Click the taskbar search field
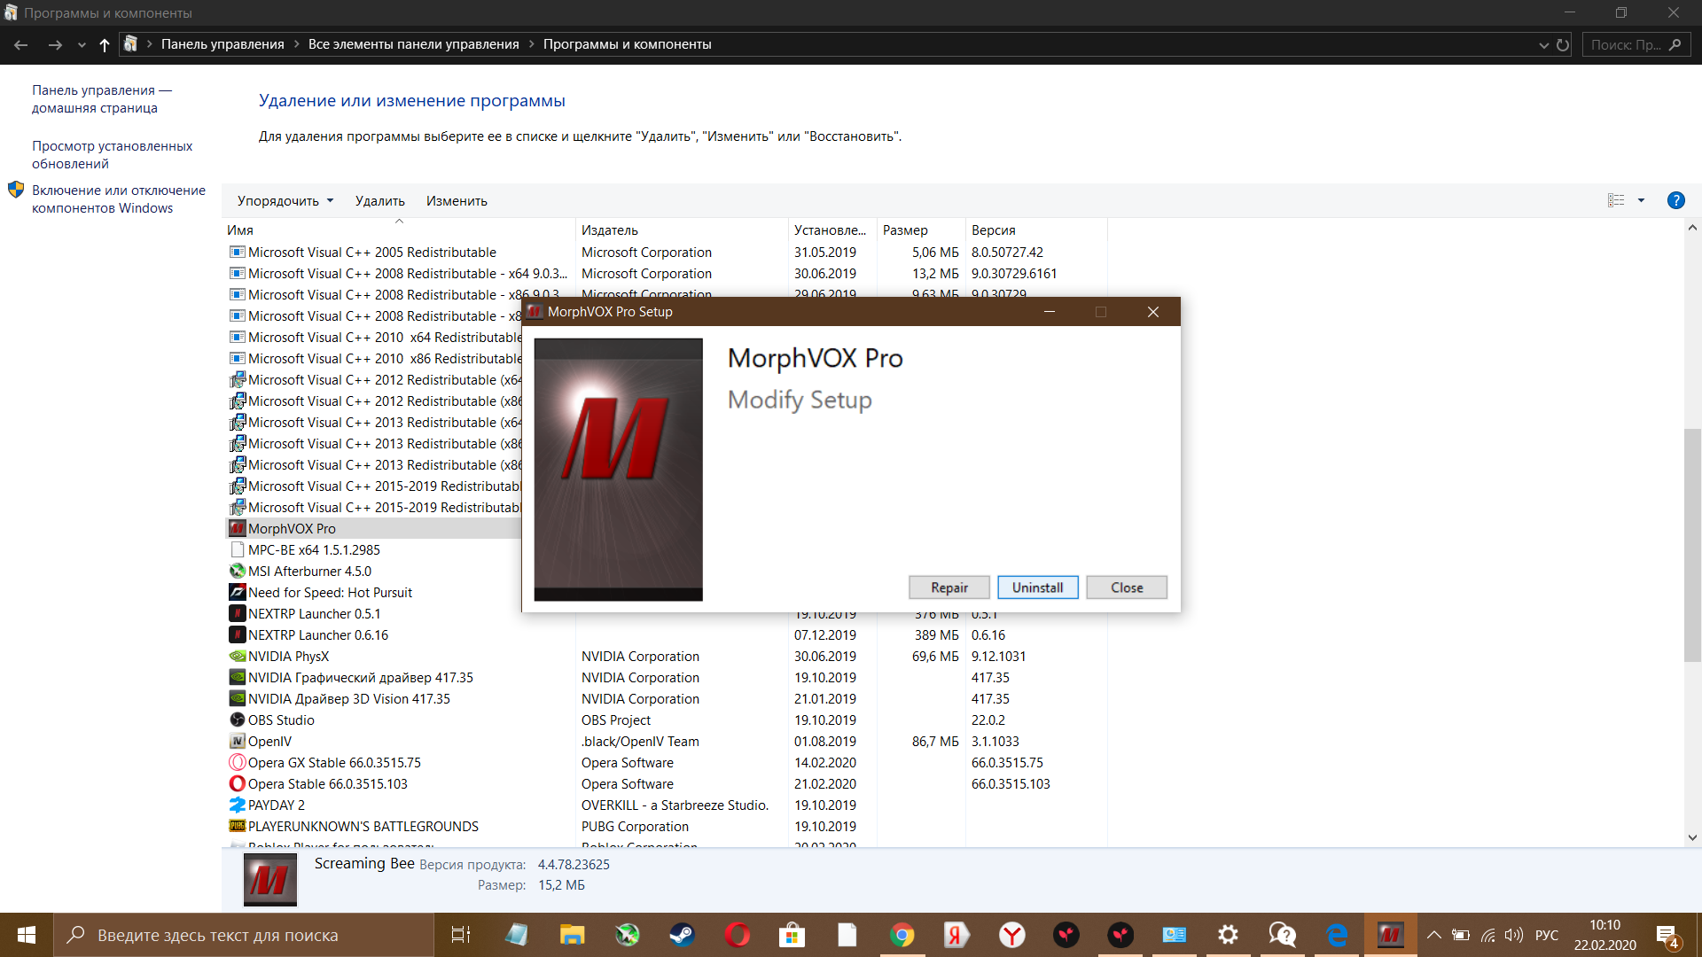 244,935
